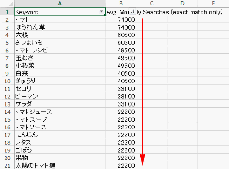Click the Select All corner triangle
This screenshot has width=229, height=169.
11,4
